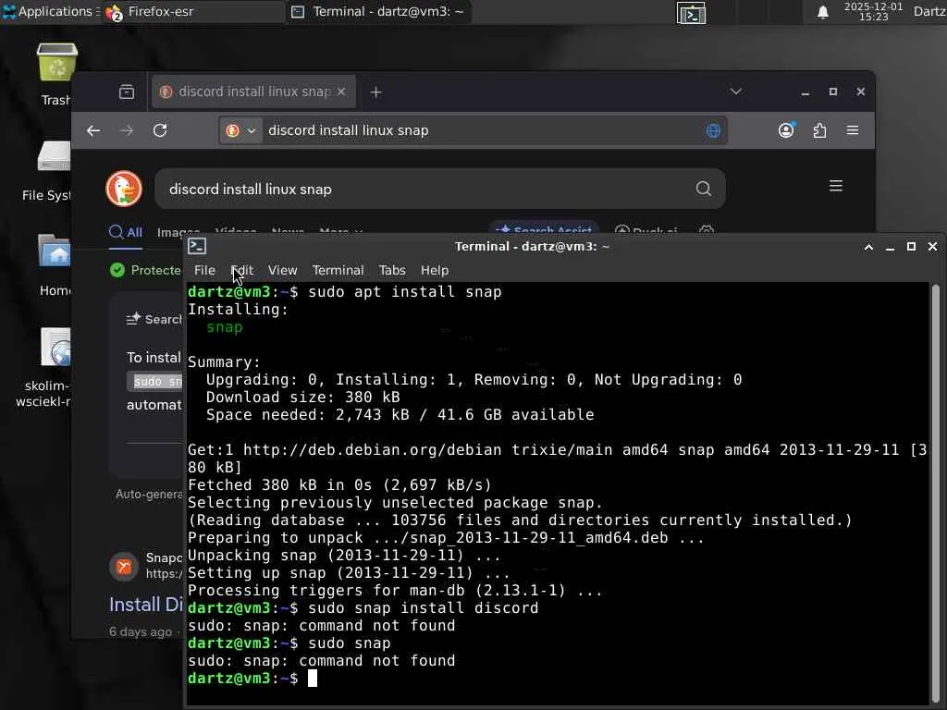Expand the Firefox list all tabs chevron

click(x=735, y=92)
